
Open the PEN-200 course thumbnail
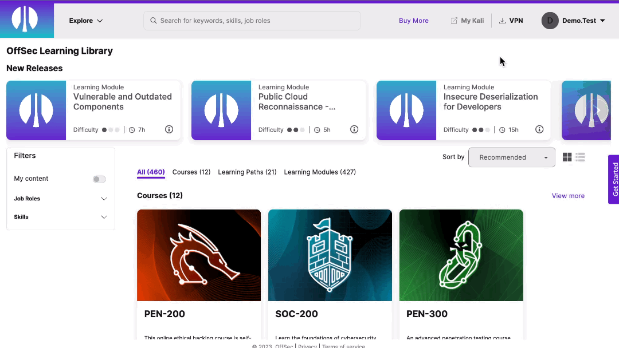pyautogui.click(x=199, y=255)
